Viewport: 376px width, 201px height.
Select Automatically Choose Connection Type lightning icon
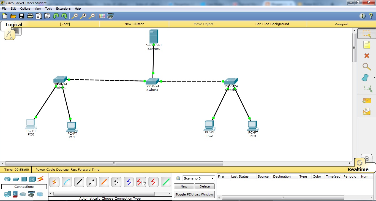(x=54, y=182)
